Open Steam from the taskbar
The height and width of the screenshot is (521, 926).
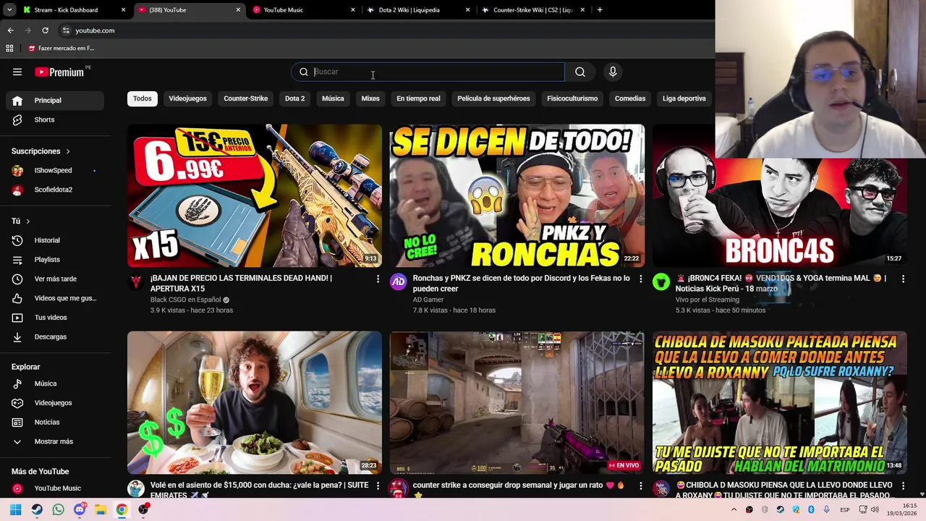(37, 509)
